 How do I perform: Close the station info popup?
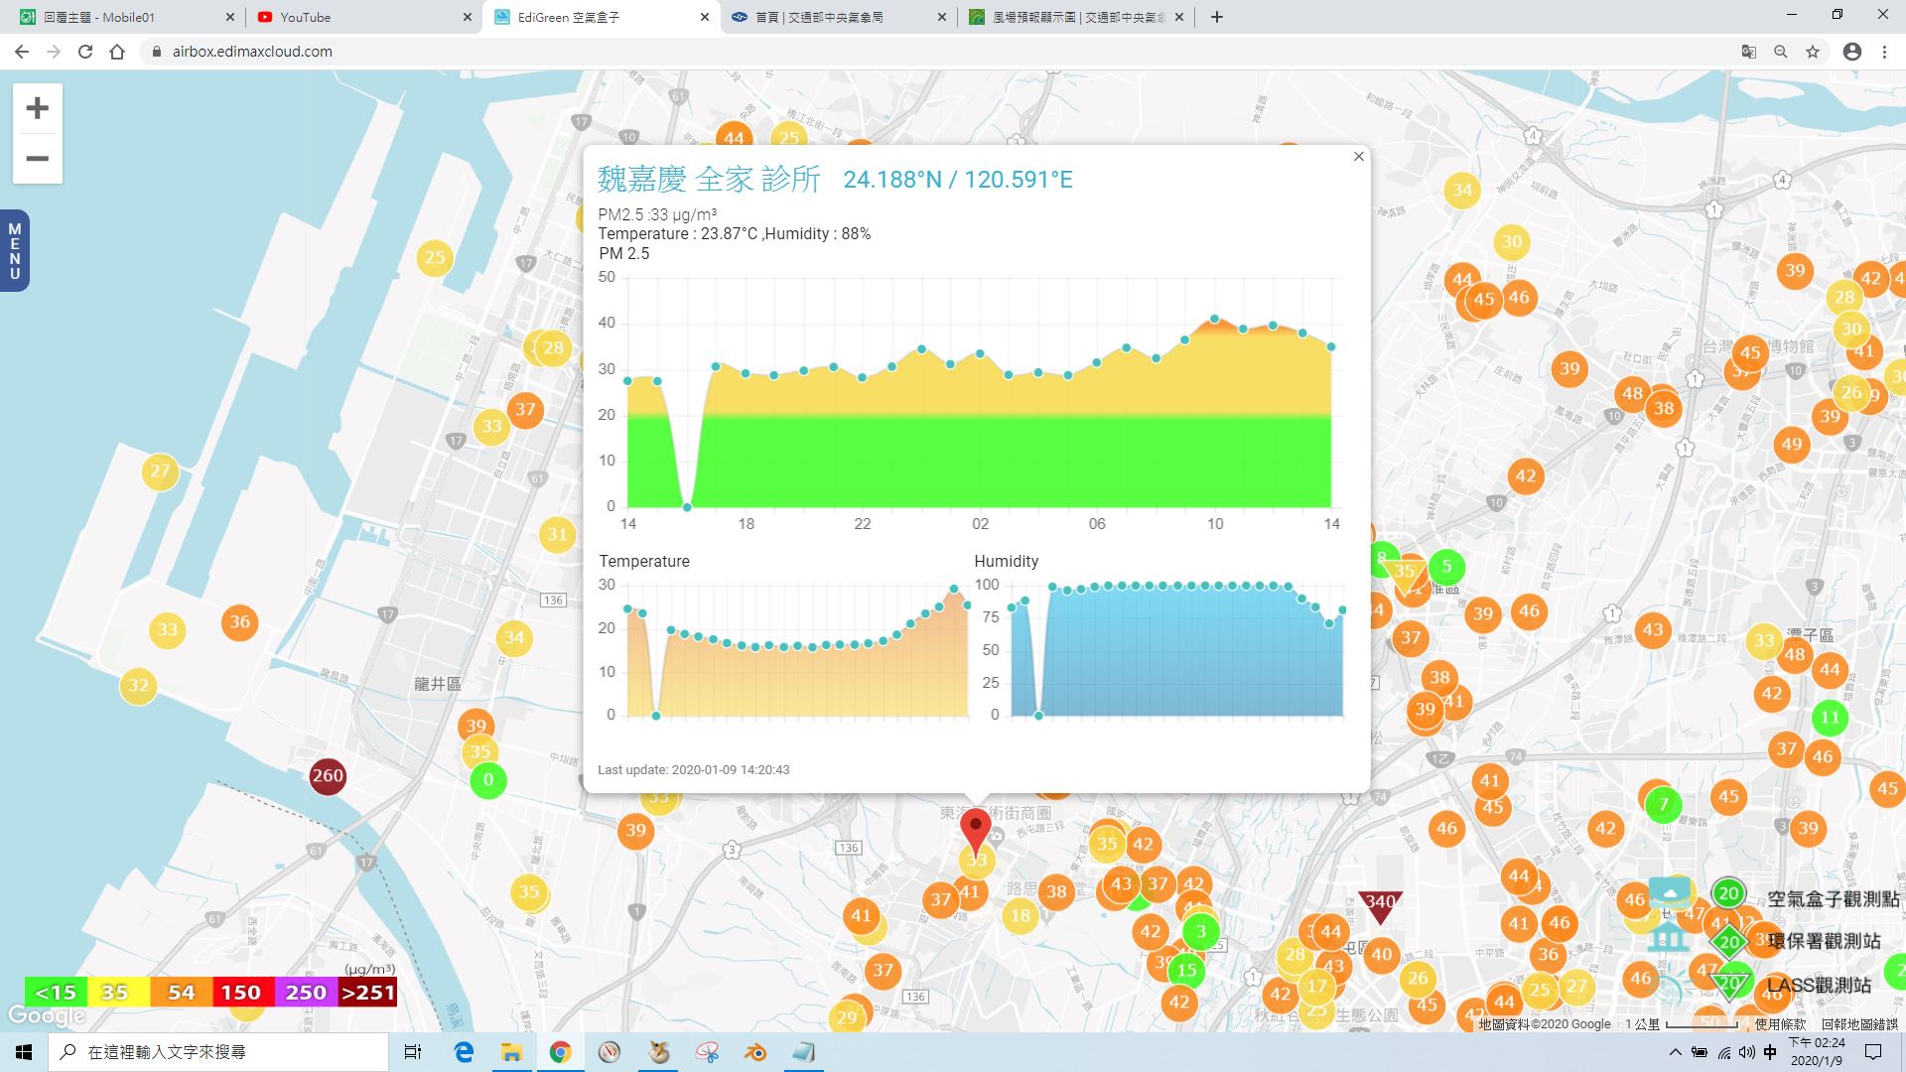[1359, 157]
